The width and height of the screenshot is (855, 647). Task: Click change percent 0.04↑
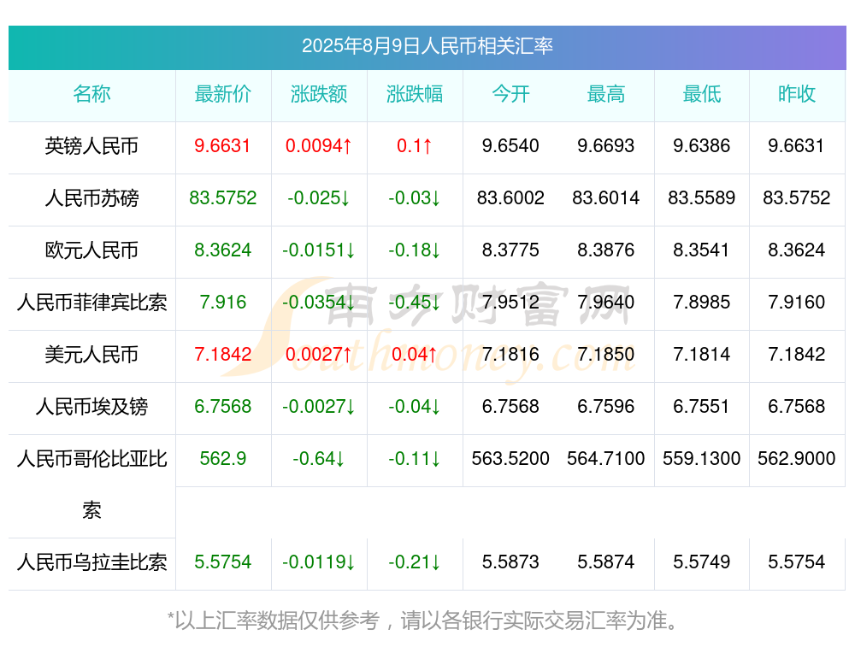(x=415, y=355)
